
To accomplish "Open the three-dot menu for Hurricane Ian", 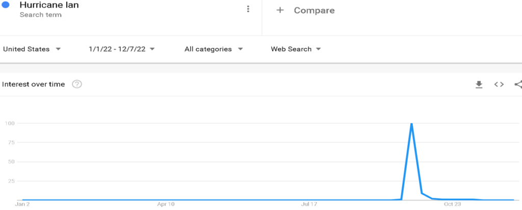I will [248, 9].
